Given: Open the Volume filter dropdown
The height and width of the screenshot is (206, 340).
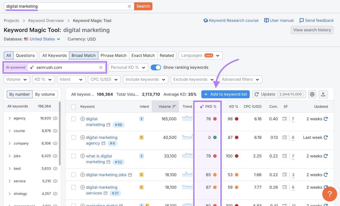Looking at the screenshot, I should coord(17,79).
